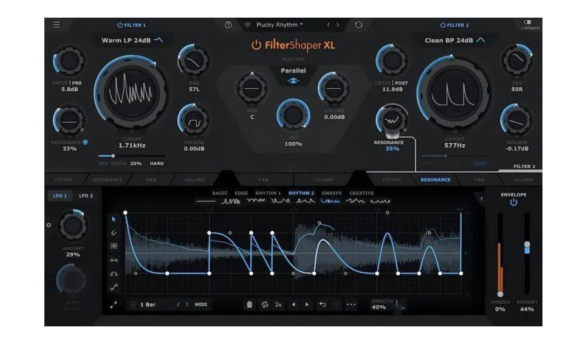Toggle the Envelope power button
The width and height of the screenshot is (585, 344).
click(514, 202)
